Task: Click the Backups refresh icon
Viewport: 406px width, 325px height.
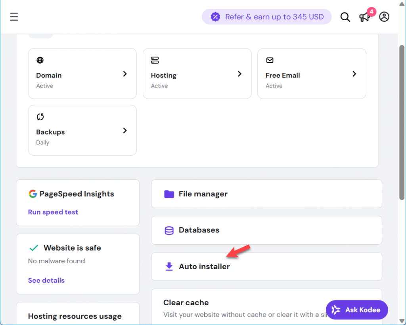Action: coord(40,117)
